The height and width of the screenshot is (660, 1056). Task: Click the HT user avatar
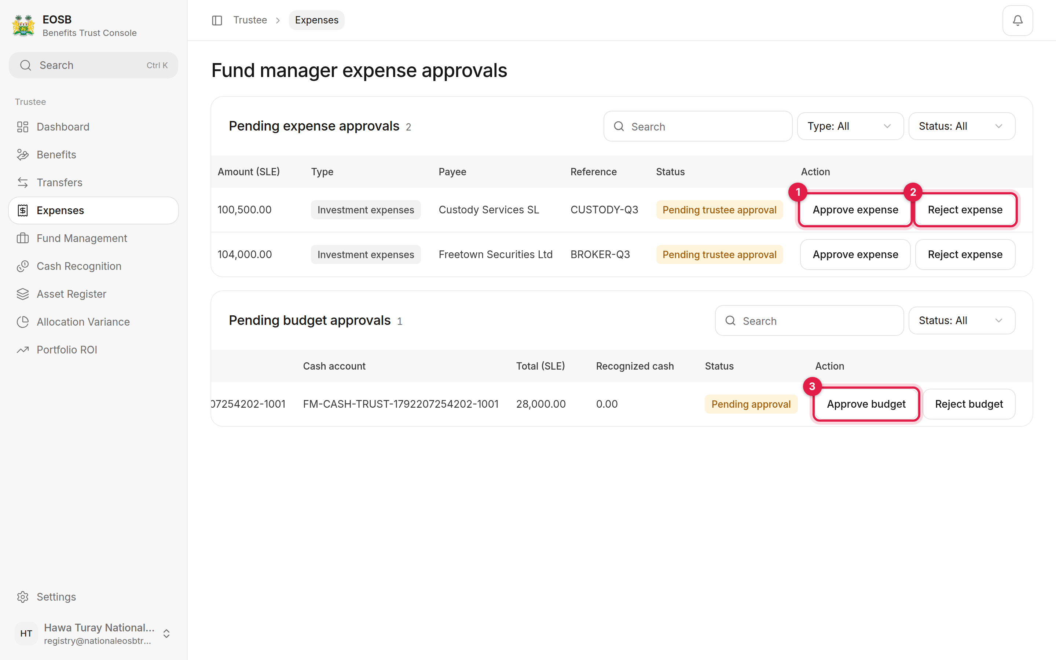[26, 633]
